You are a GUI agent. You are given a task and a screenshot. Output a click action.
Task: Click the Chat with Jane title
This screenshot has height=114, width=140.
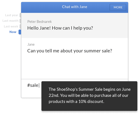[x=75, y=7]
